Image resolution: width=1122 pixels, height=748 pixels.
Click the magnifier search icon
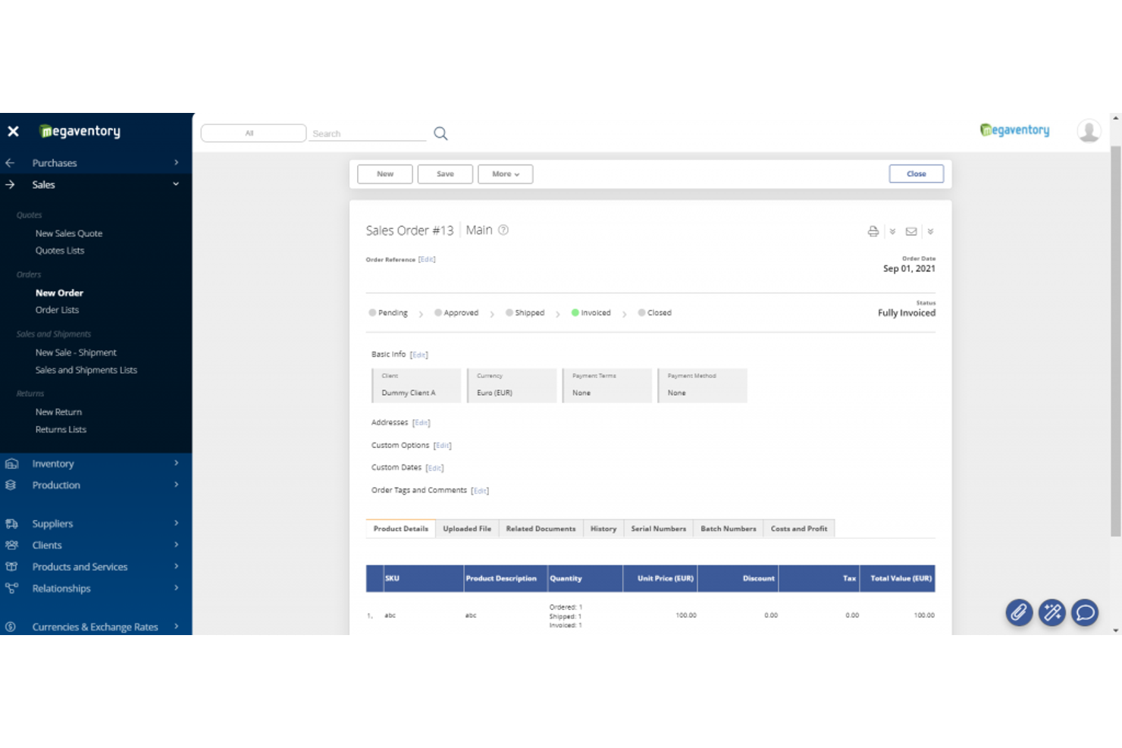(x=440, y=133)
